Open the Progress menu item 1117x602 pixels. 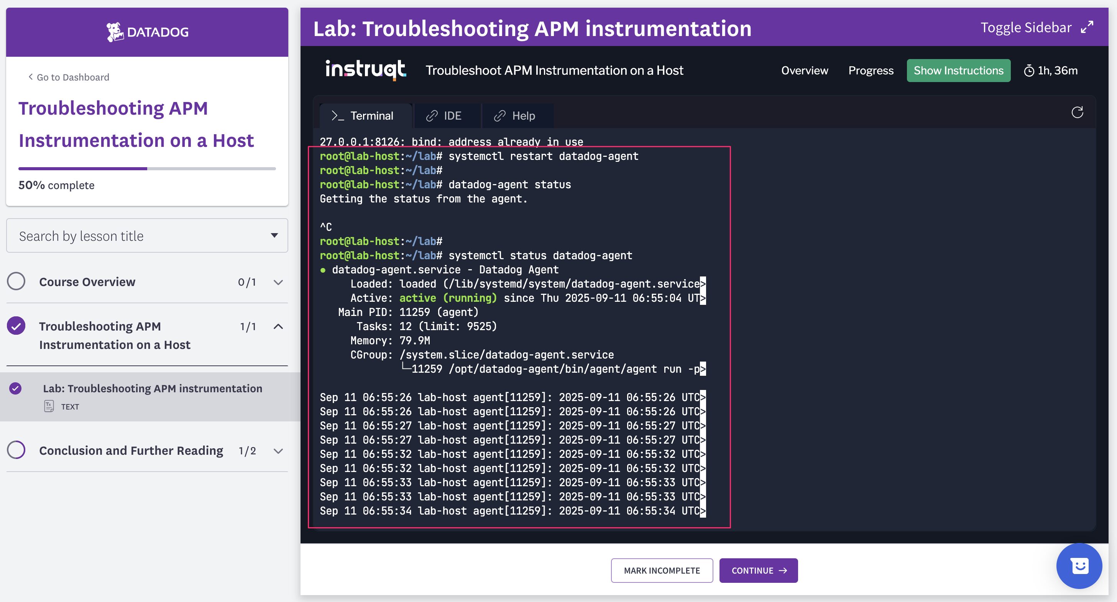coord(871,71)
